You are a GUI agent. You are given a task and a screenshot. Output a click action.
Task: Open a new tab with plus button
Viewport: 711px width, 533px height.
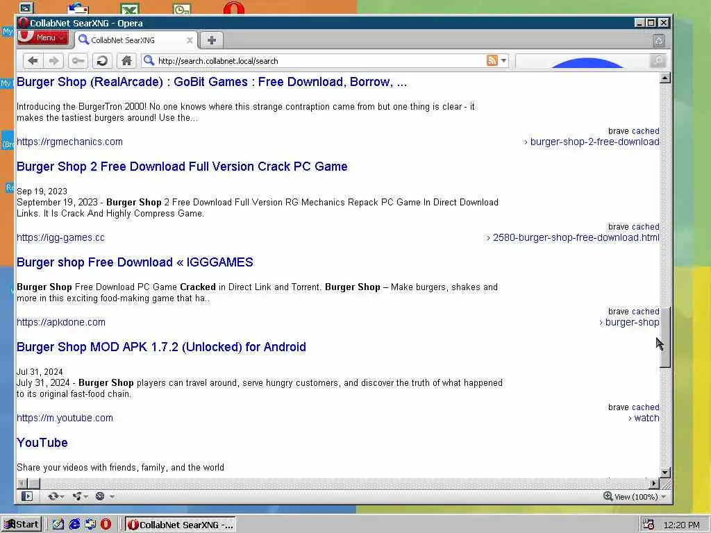click(212, 40)
